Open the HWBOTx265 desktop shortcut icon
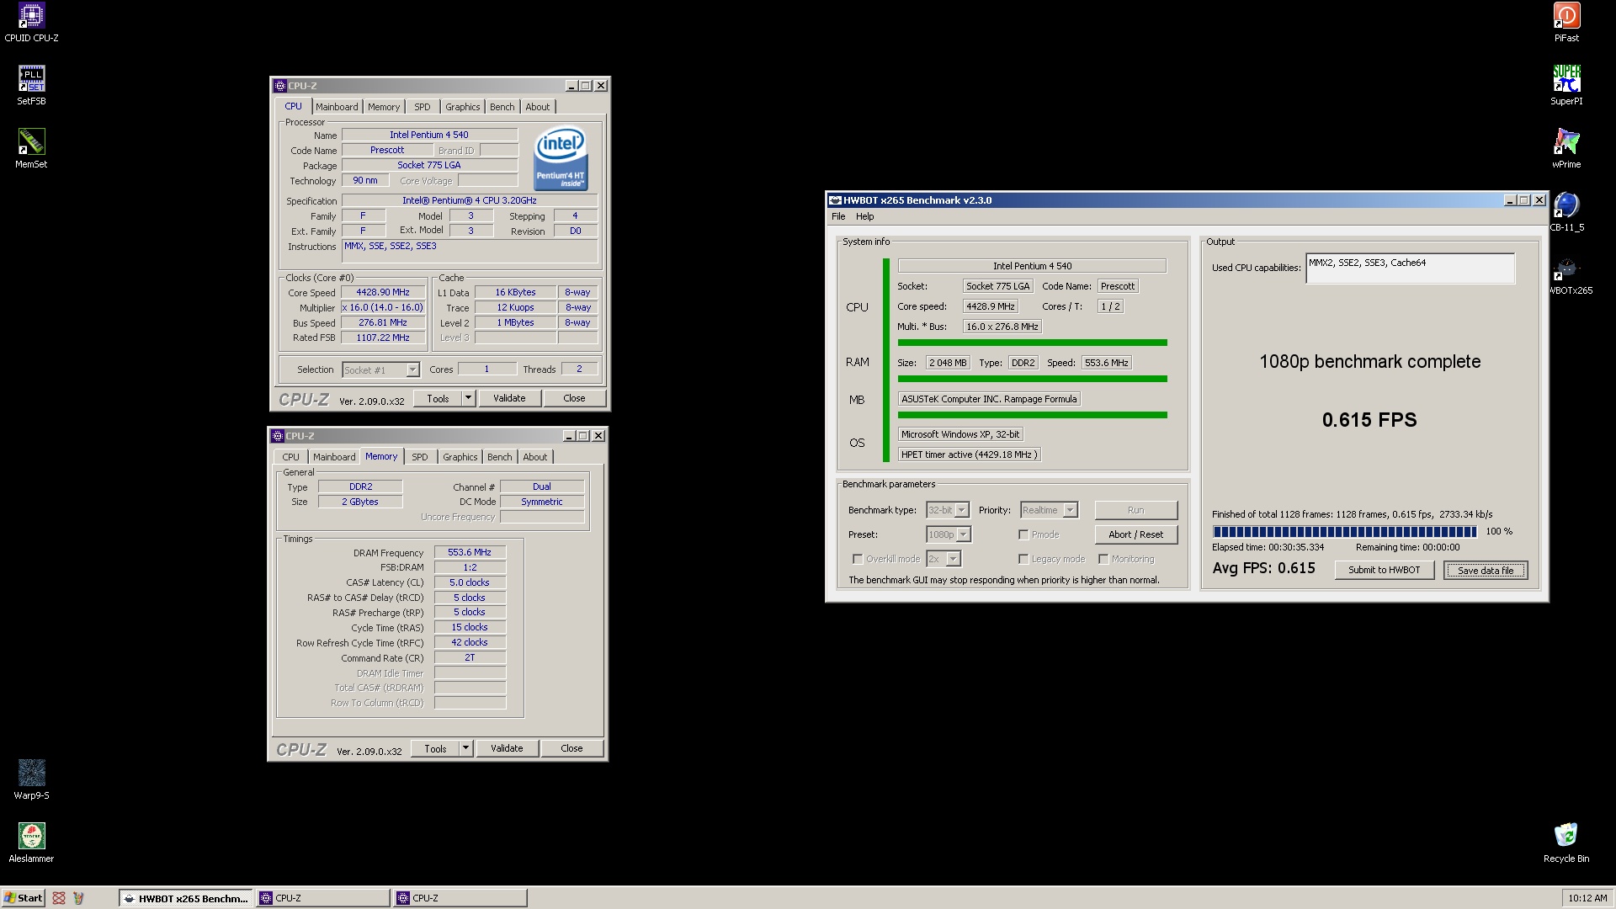Screen dimensions: 1616x909 click(1569, 275)
